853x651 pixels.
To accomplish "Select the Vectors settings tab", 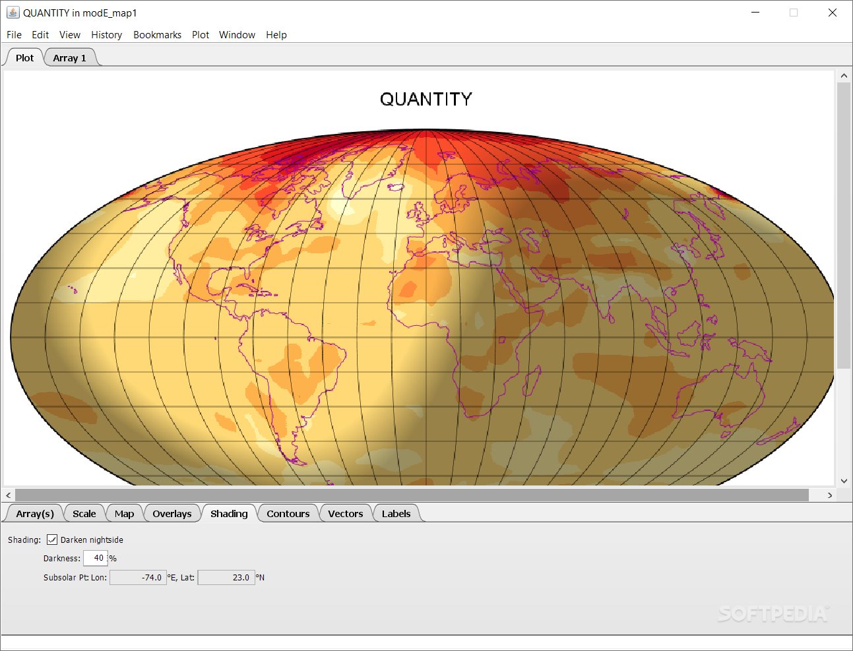I will 346,514.
